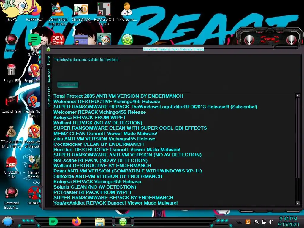Open the Peggle Nights Deluxe desktop icon
304x228 pixels.
click(x=33, y=106)
